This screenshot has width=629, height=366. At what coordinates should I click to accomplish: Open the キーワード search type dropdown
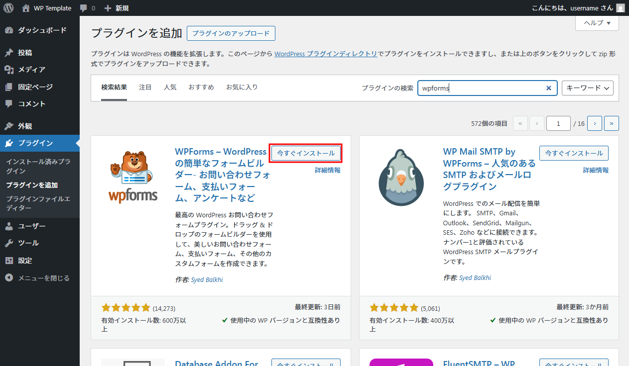click(588, 88)
